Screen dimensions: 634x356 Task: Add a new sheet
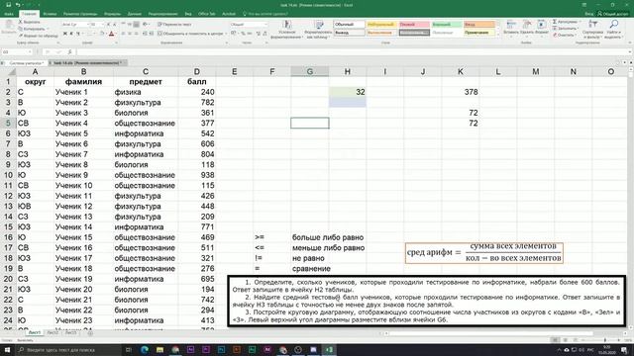pos(90,333)
